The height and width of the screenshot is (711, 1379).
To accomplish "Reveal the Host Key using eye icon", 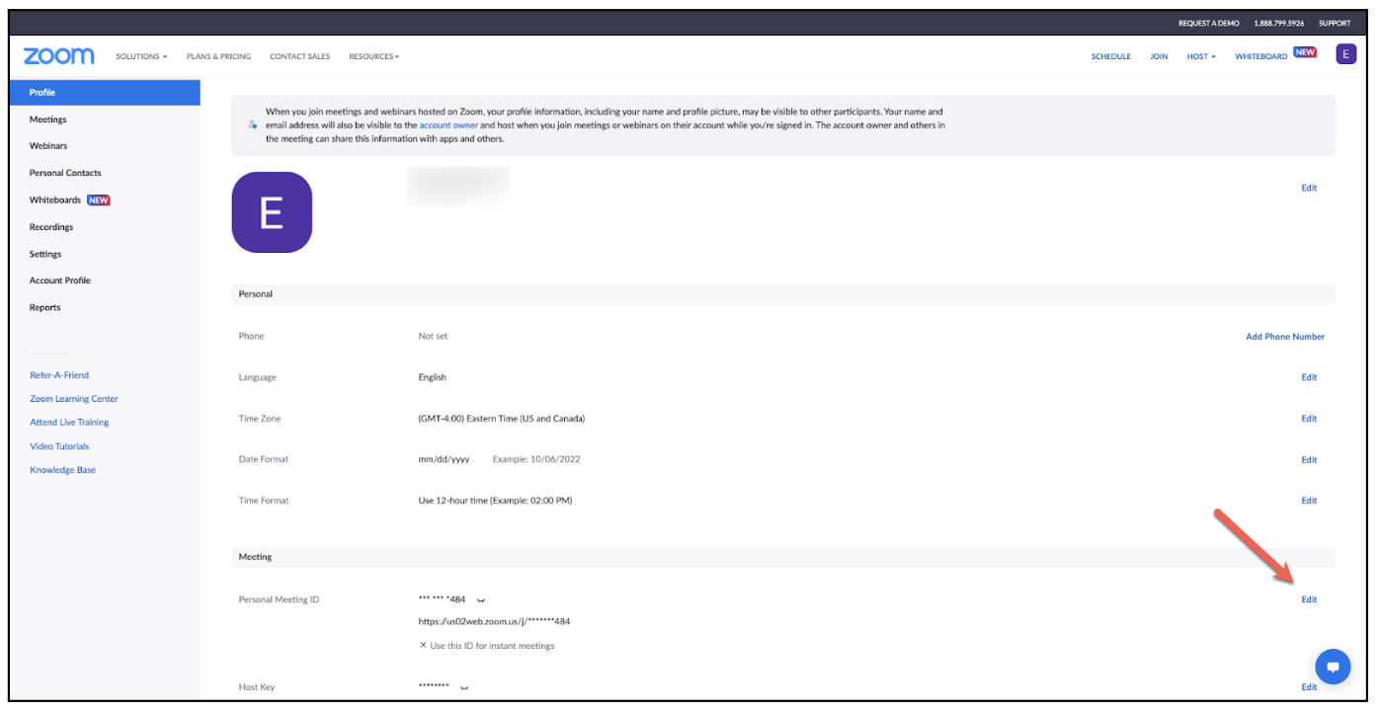I will (464, 687).
